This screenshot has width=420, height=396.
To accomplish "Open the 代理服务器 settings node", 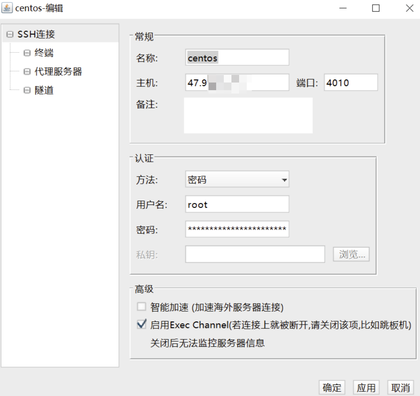I will (58, 71).
